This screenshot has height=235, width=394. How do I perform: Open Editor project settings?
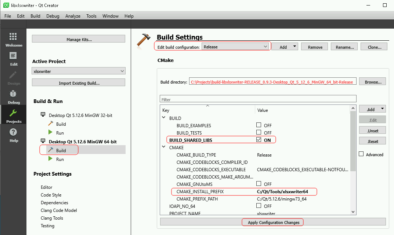[x=47, y=187]
